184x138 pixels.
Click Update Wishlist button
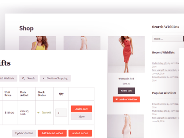[x=24, y=133]
